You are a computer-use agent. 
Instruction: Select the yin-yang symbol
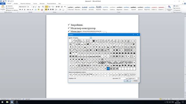108,47
